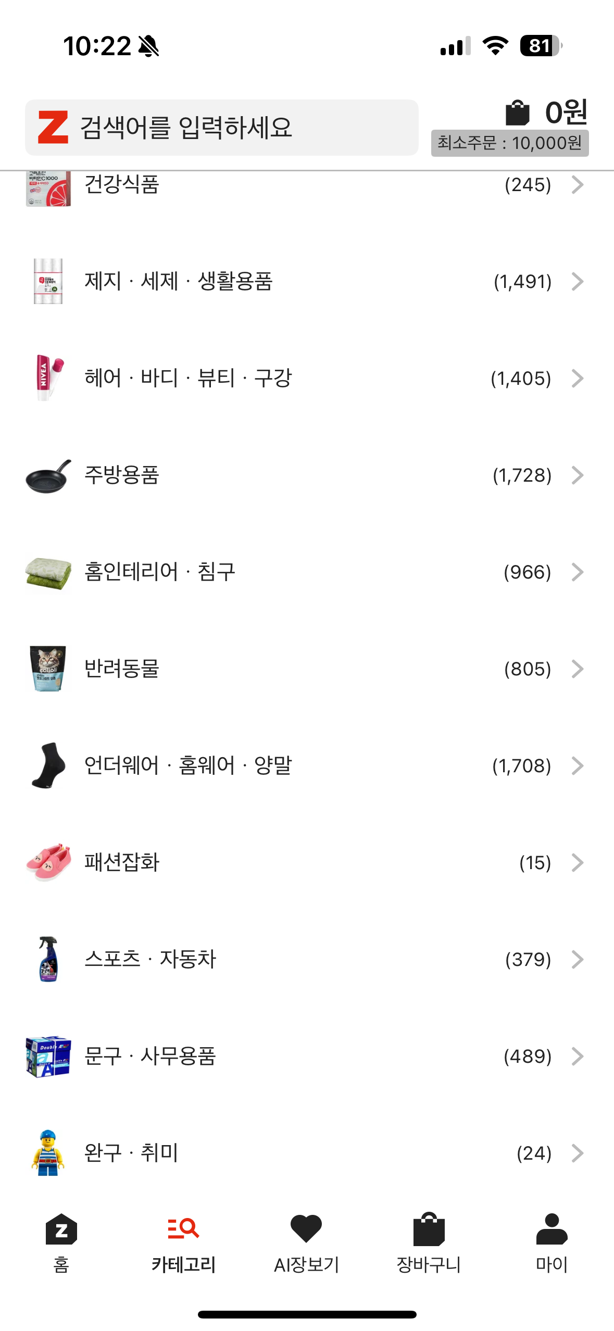
Task: Tap the 최소주문 : 10,000원 badge
Action: 510,143
